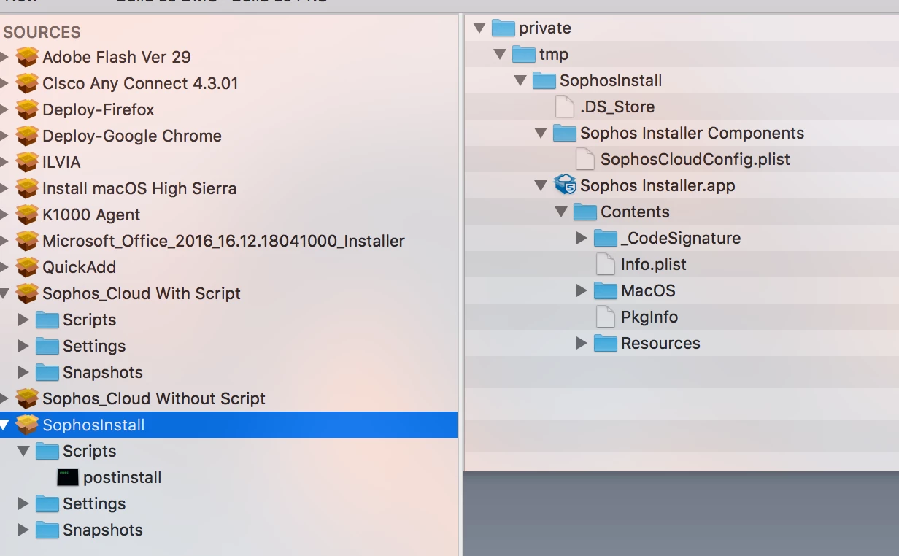Screen dimensions: 899x556
Task: Collapse SophosInstall folder in the file tree
Action: (x=520, y=80)
